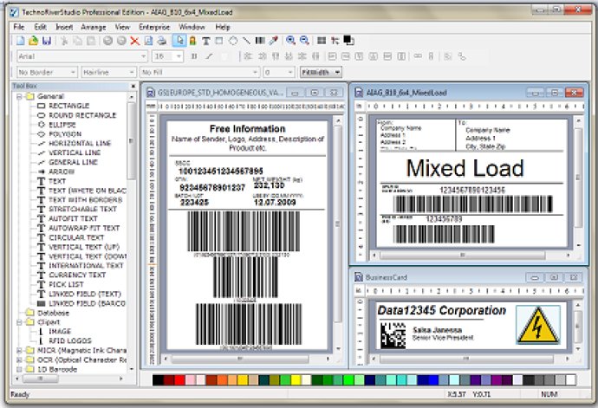Collapse the General folder in Tool Box
Image resolution: width=598 pixels, height=408 pixels.
point(19,96)
